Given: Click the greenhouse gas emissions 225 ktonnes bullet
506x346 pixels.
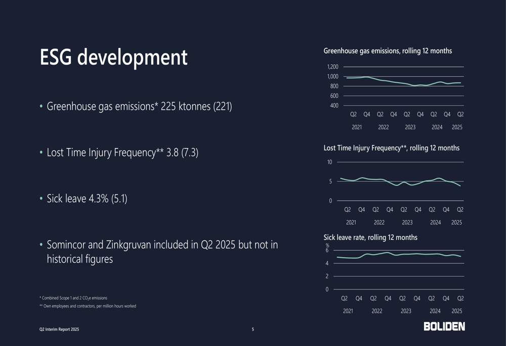Looking at the screenshot, I should (x=139, y=107).
